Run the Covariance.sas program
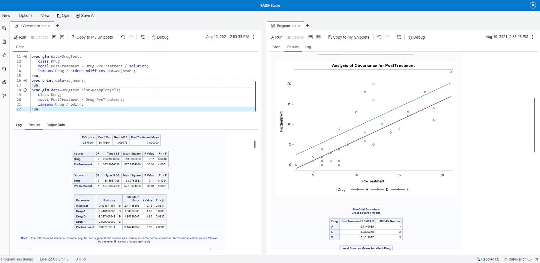 click(20, 37)
